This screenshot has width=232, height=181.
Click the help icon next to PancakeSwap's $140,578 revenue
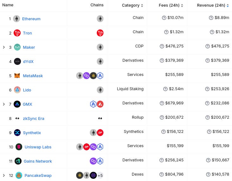[208, 174]
